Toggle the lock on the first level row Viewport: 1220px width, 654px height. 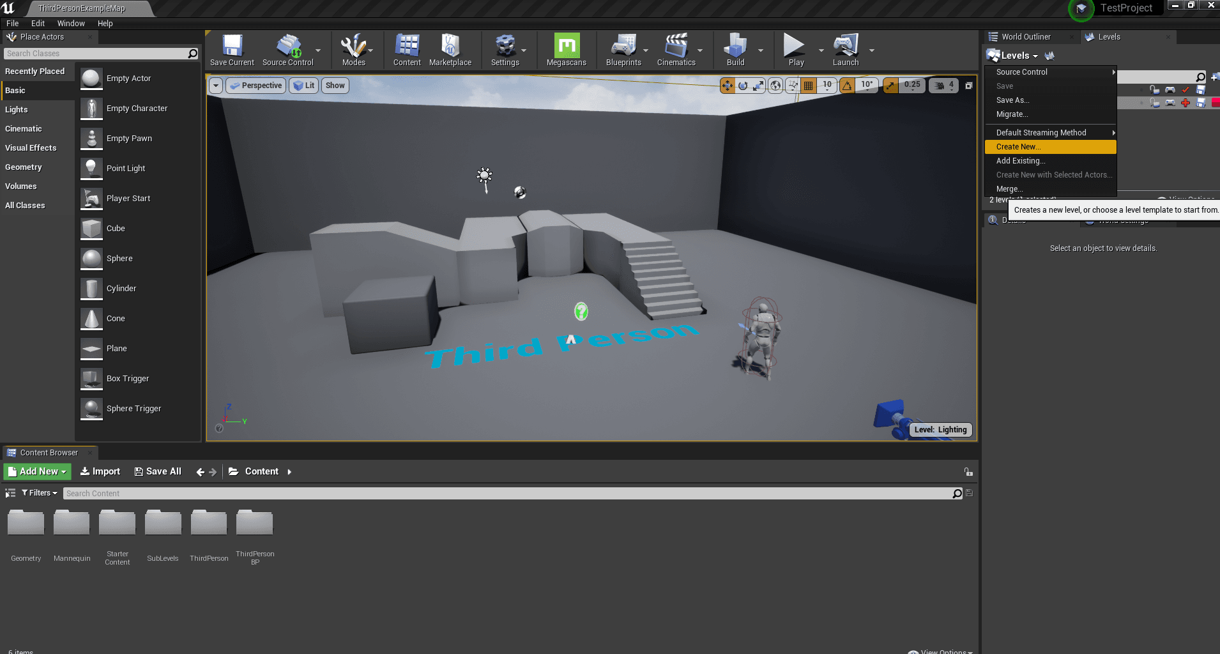[x=1155, y=90]
